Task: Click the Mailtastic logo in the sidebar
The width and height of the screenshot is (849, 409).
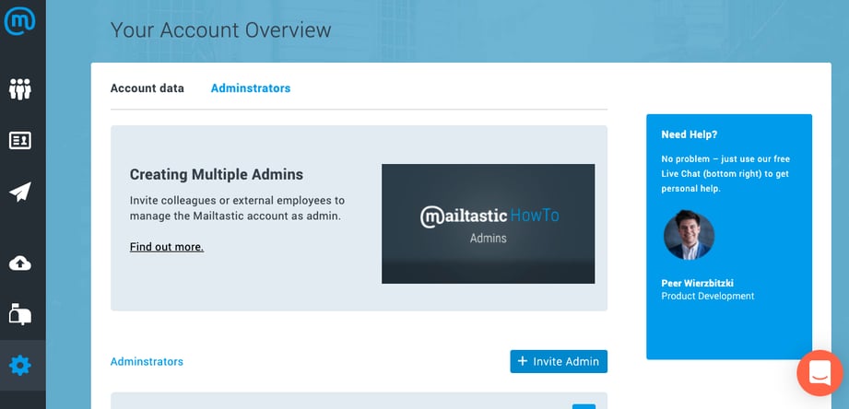Action: (19, 19)
